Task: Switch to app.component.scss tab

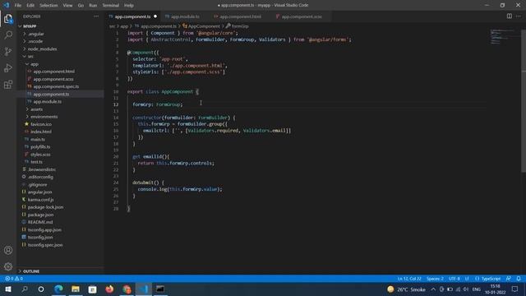Action: point(302,16)
